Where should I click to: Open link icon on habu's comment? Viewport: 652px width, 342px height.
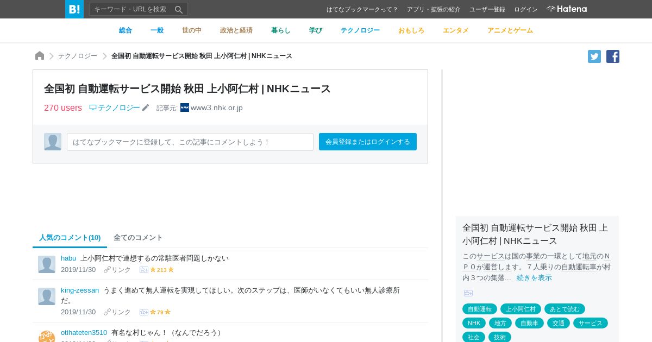(x=117, y=270)
